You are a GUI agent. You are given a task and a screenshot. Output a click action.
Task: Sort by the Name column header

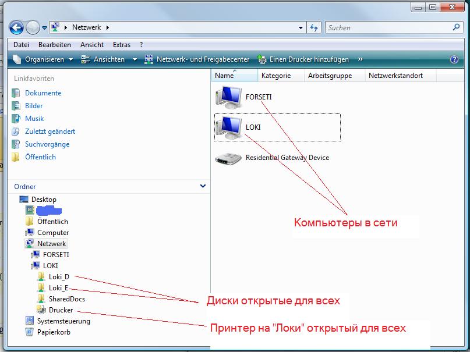[x=235, y=76]
